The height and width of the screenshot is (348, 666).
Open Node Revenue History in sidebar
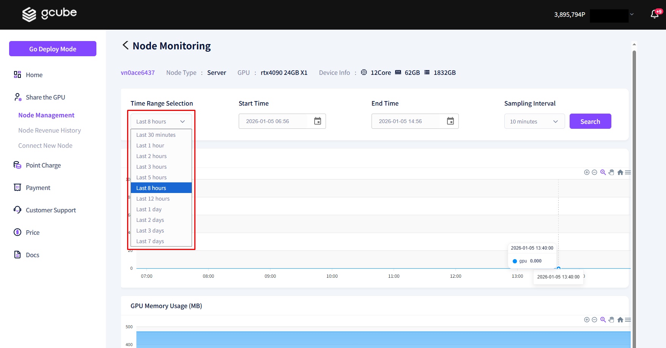(50, 130)
